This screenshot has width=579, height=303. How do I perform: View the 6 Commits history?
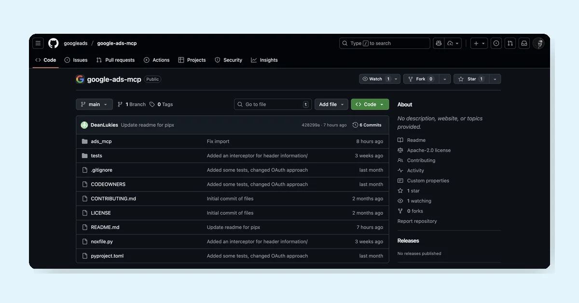[367, 125]
